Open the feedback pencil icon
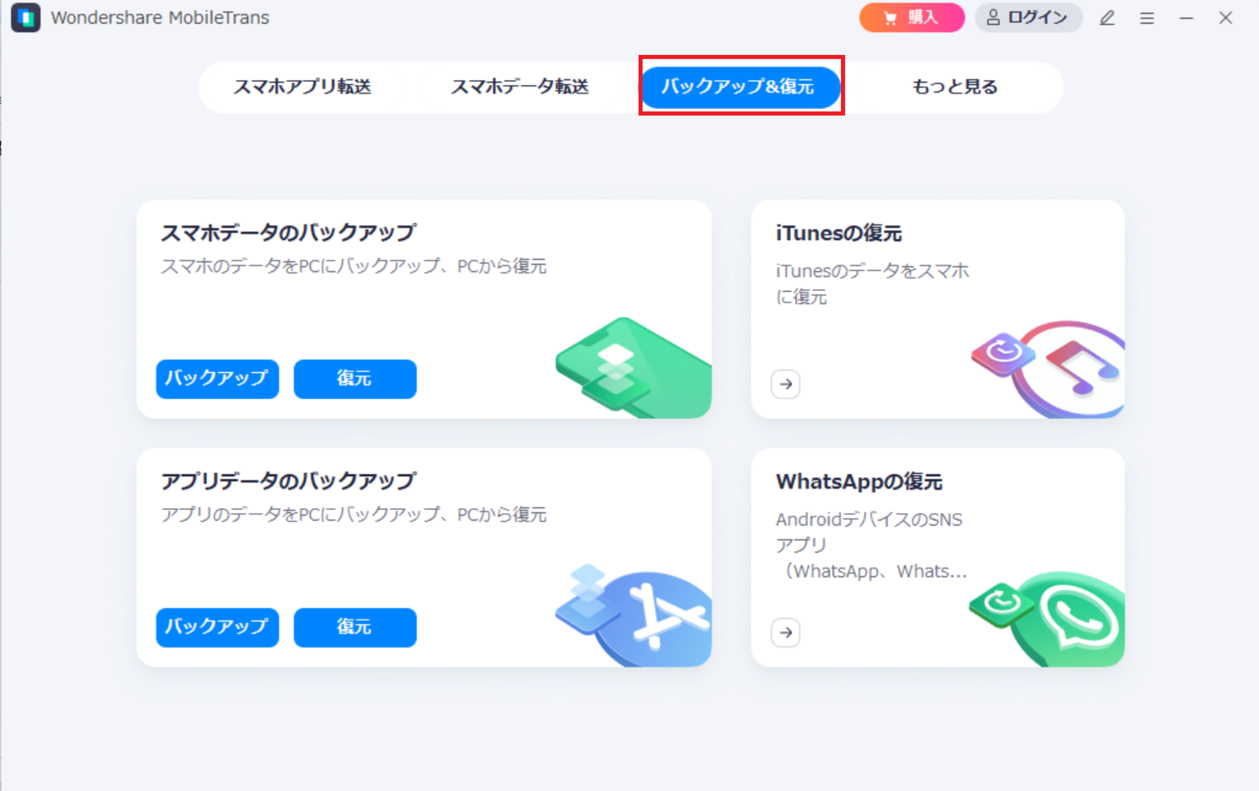 click(x=1107, y=18)
